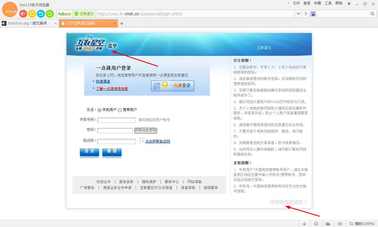Click the 获取动态密码 button
378x227 pixels.
(x=145, y=130)
